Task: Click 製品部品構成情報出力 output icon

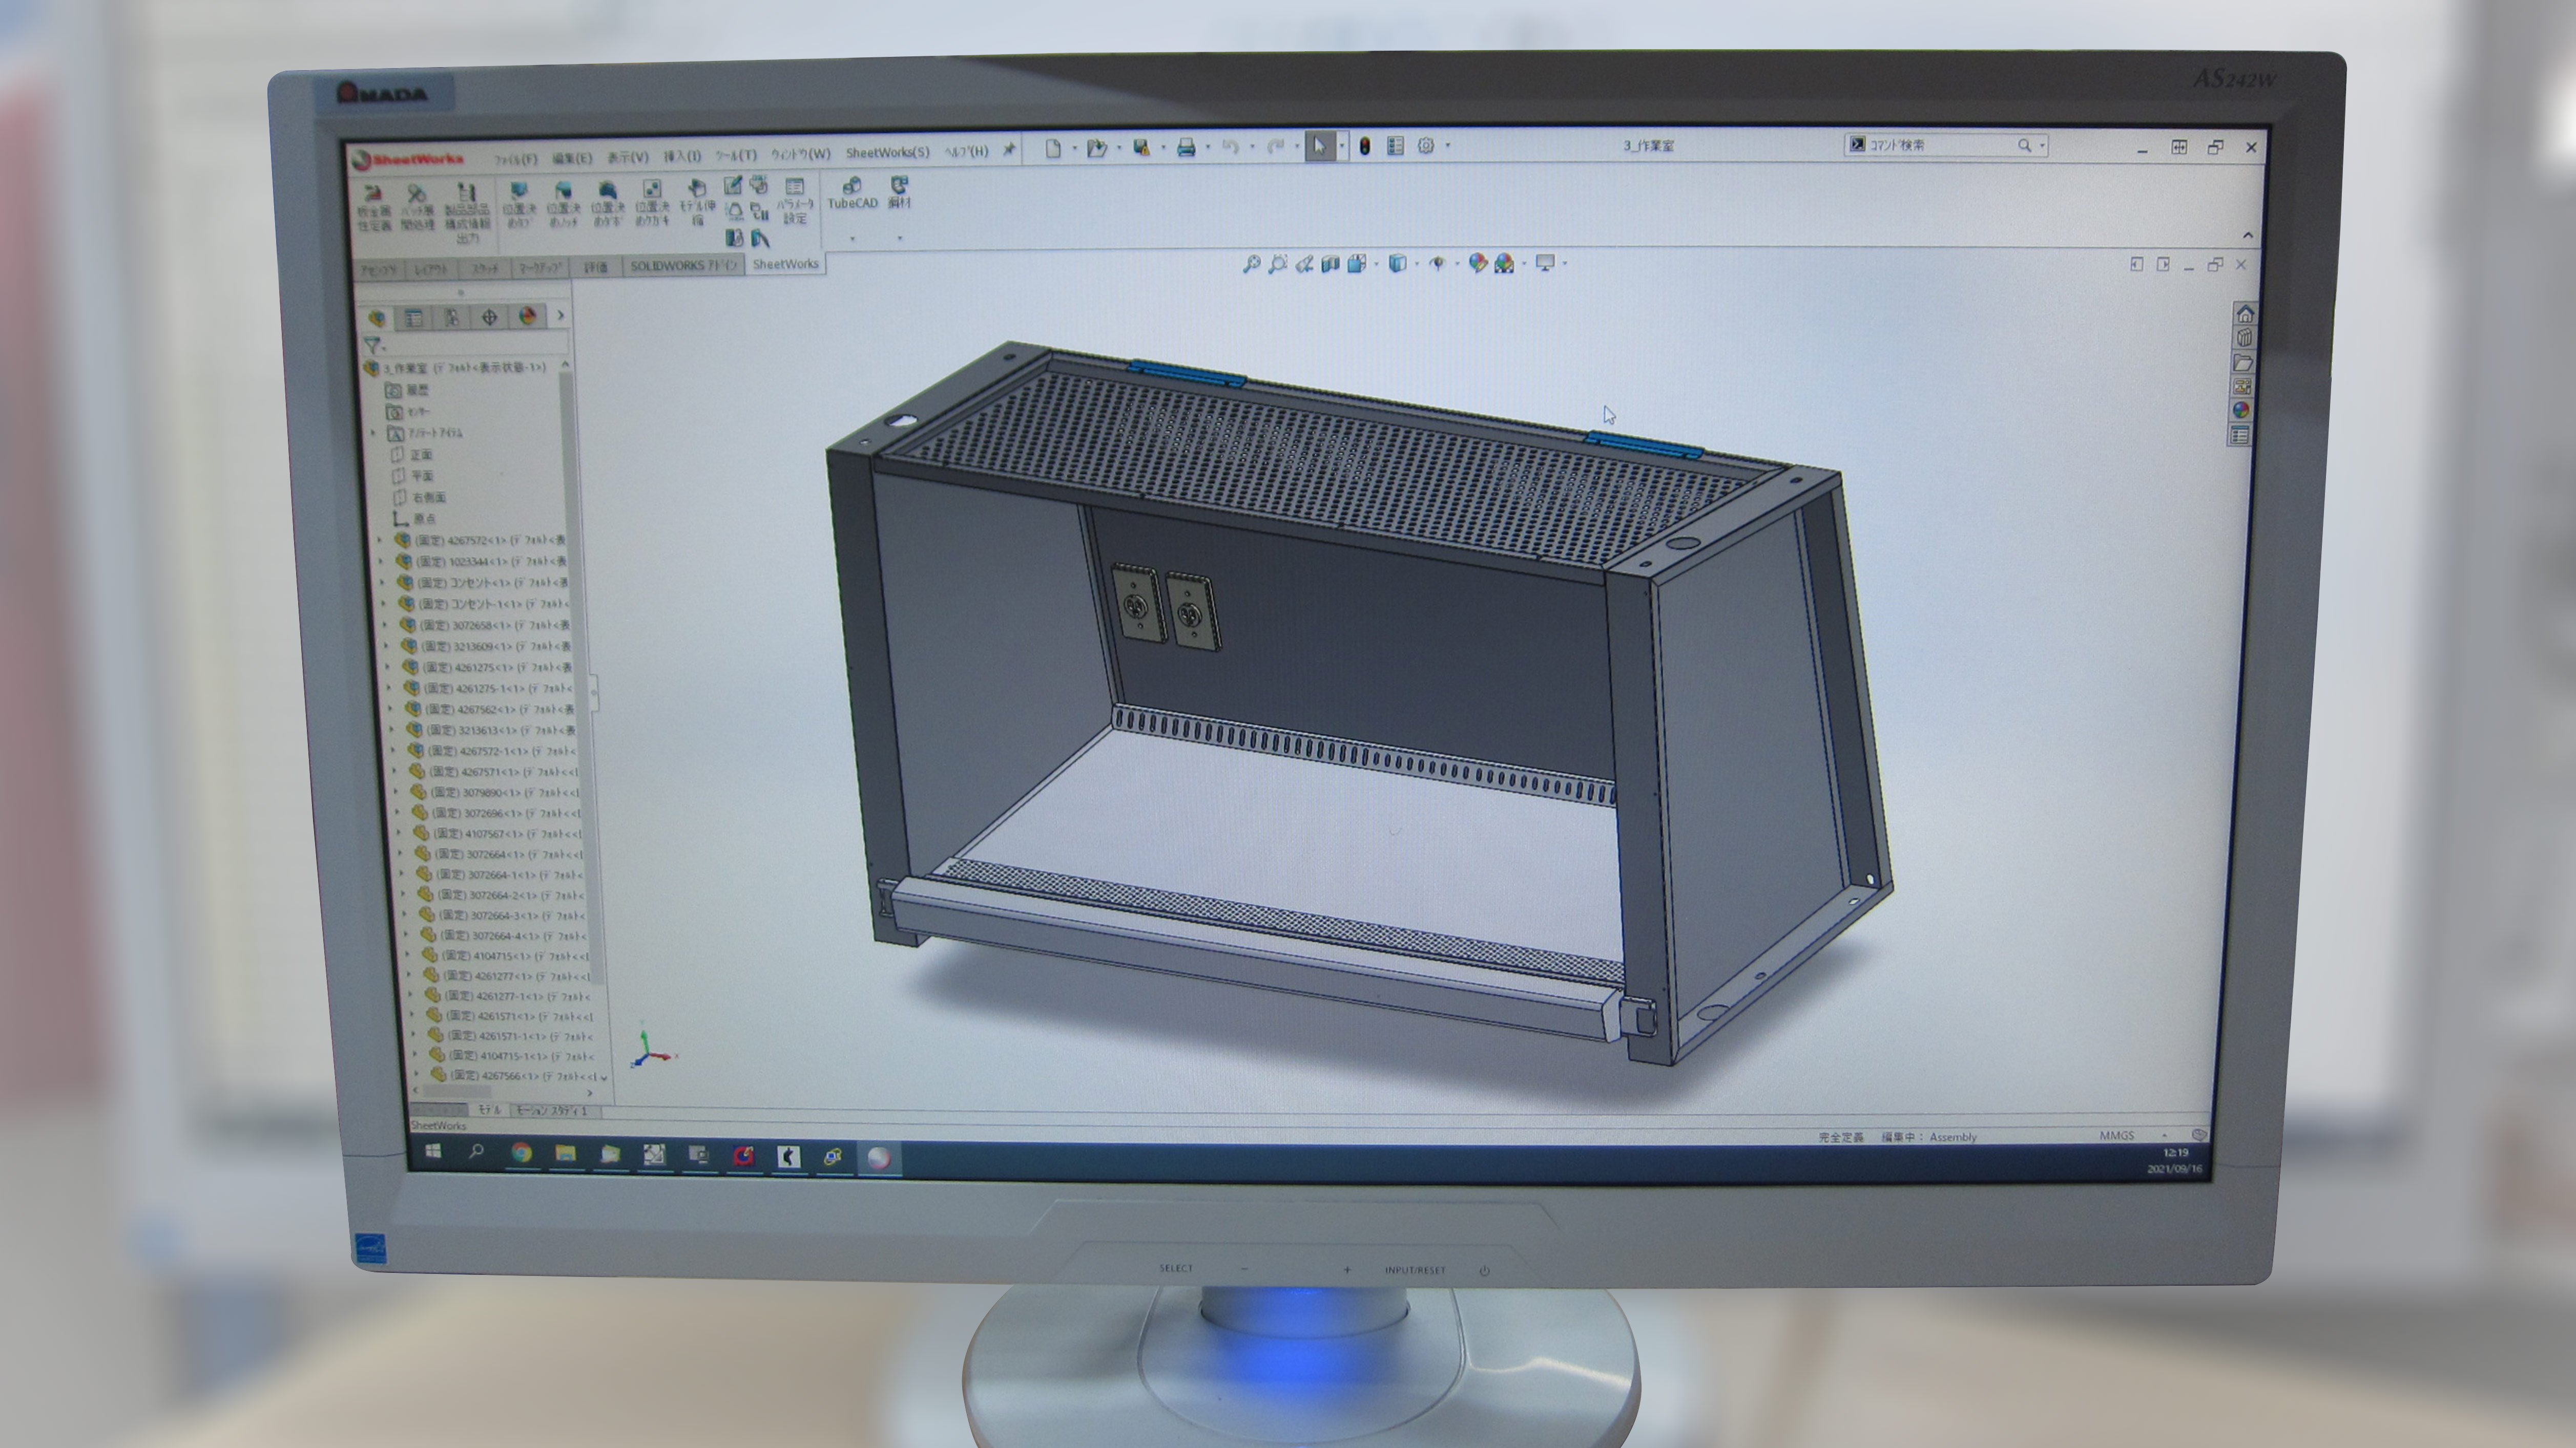Action: tap(467, 213)
